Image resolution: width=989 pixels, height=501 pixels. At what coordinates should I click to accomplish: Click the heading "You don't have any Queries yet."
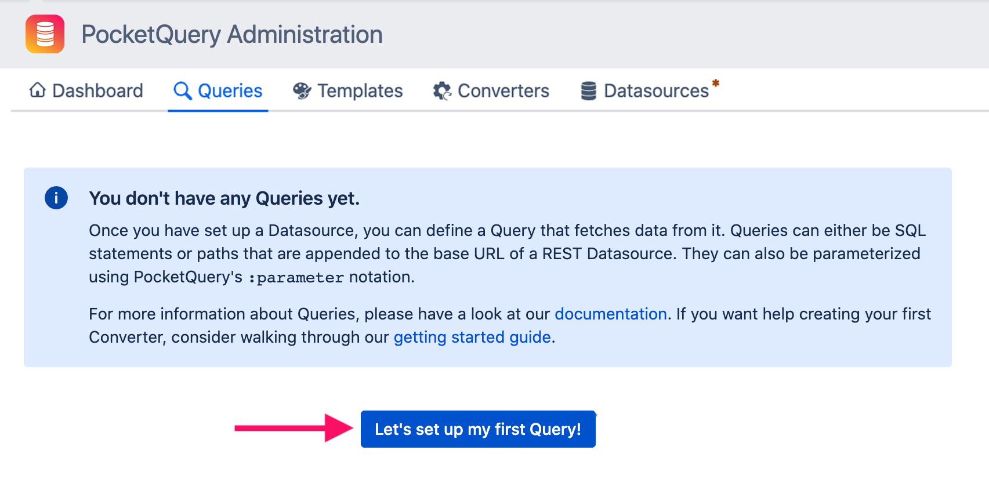224,198
